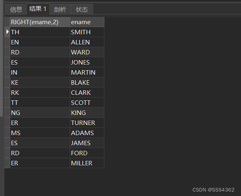Click the KE cell beside BLAKE
This screenshot has width=241, height=196.
coord(40,82)
